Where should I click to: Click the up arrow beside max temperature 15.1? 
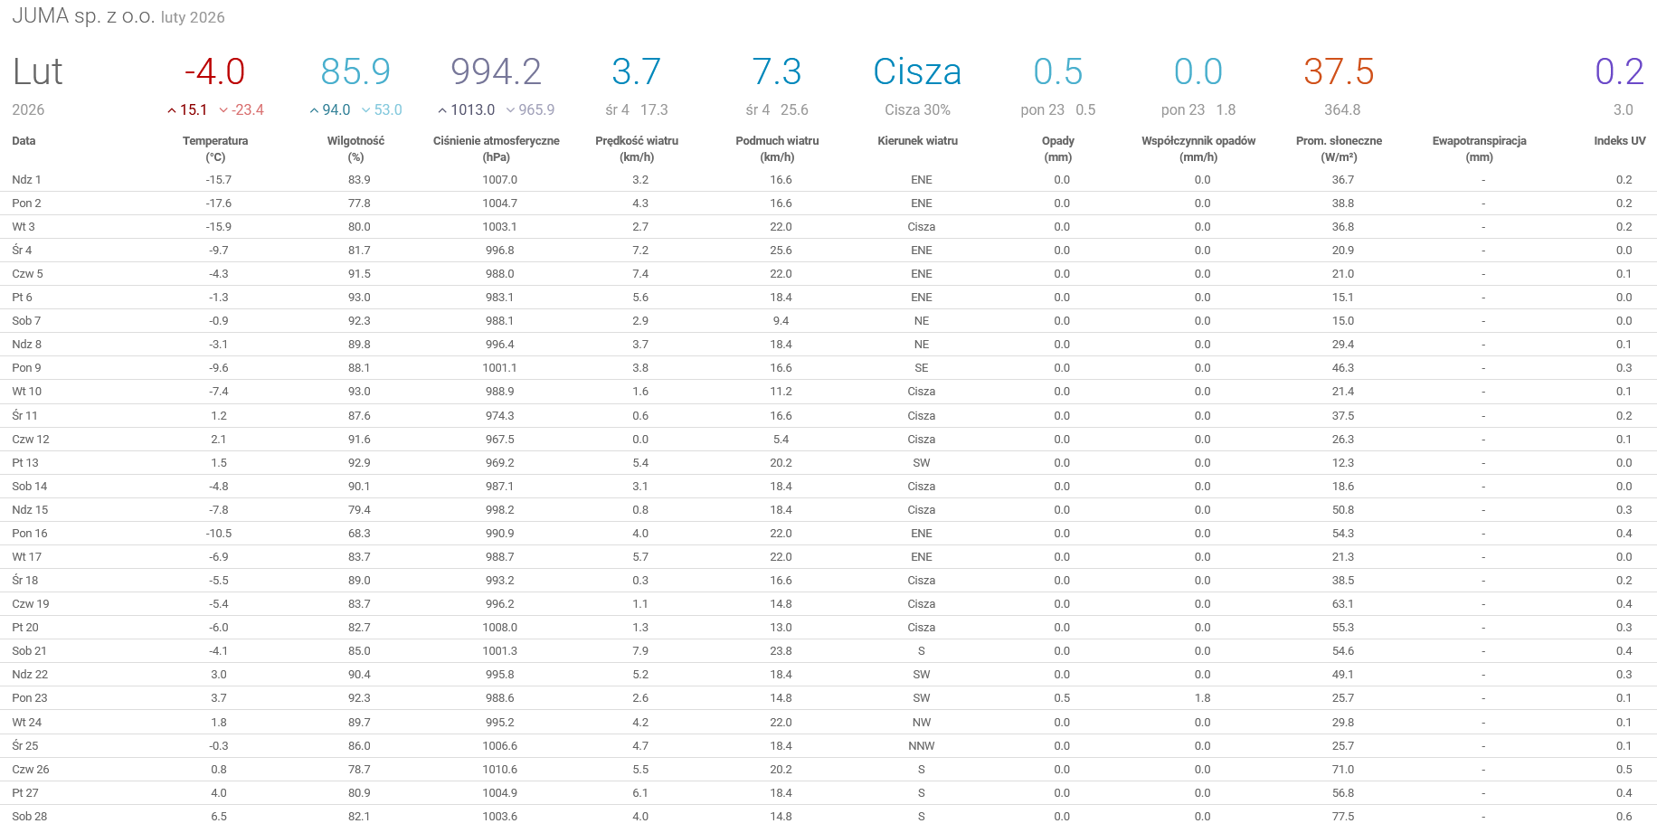point(172,110)
